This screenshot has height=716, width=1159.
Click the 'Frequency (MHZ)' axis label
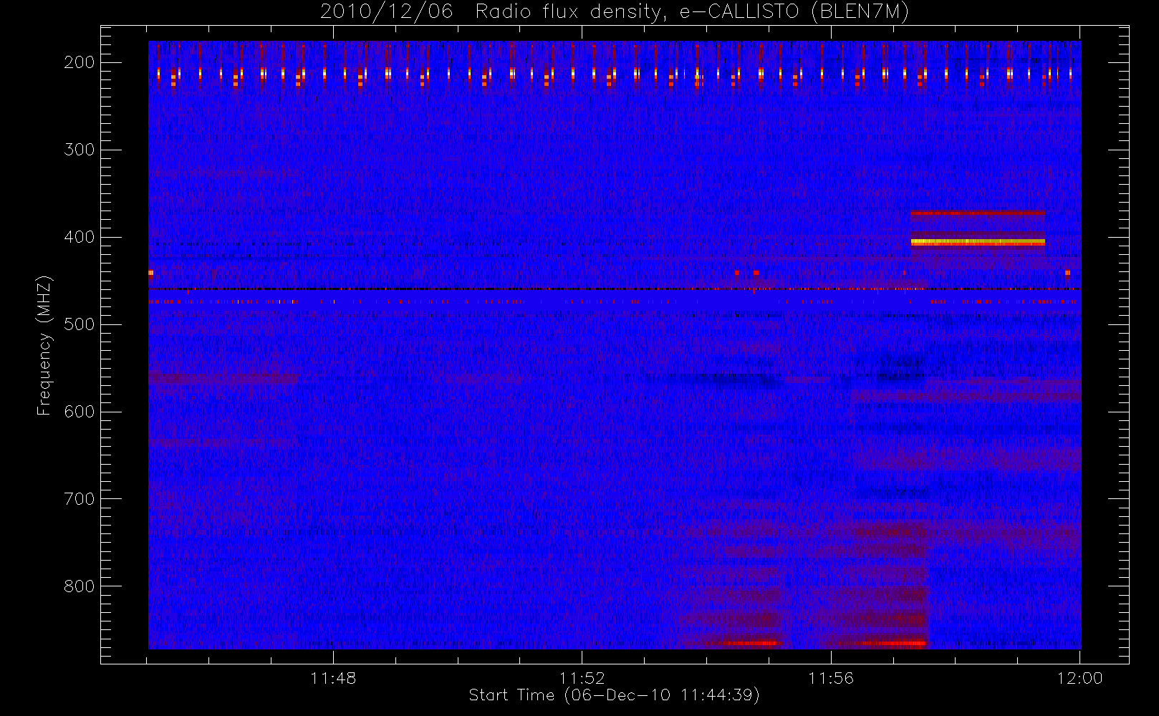click(44, 346)
